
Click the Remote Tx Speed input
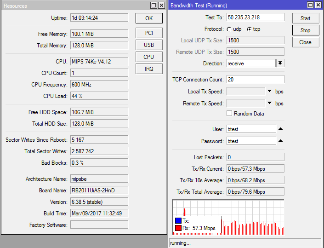click(246, 103)
